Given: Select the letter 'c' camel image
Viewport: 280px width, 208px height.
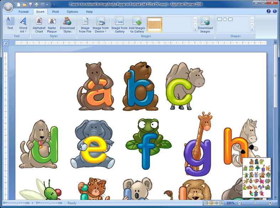Looking at the screenshot, I should [185, 86].
